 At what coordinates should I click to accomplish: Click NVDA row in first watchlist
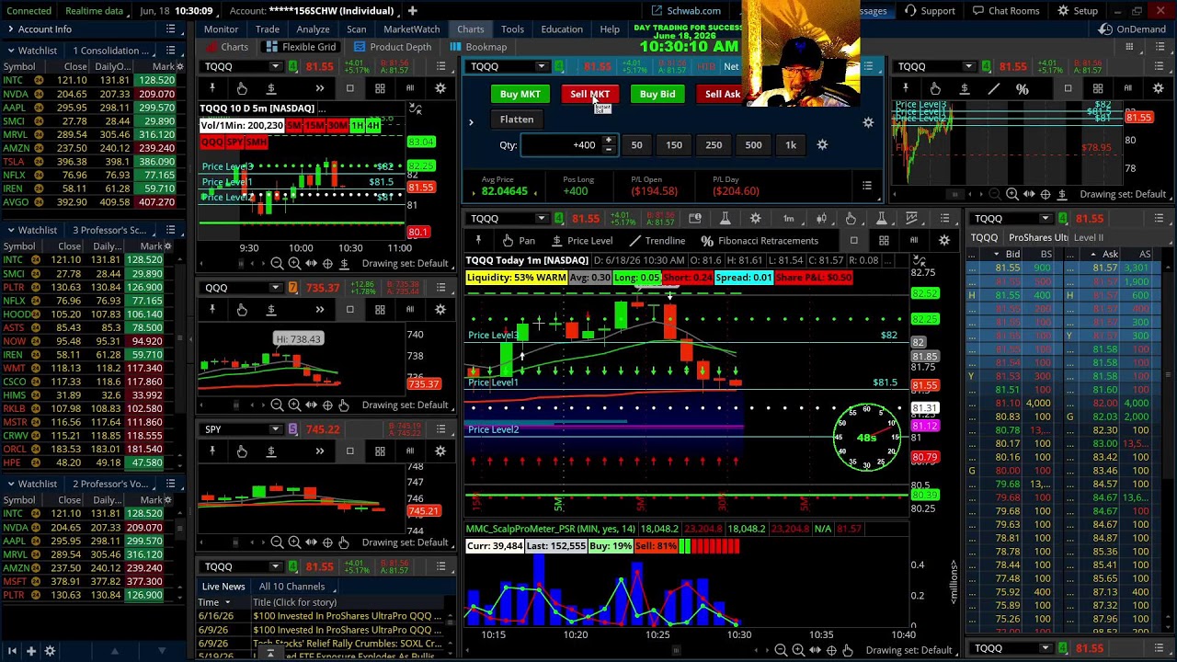pyautogui.click(x=88, y=94)
